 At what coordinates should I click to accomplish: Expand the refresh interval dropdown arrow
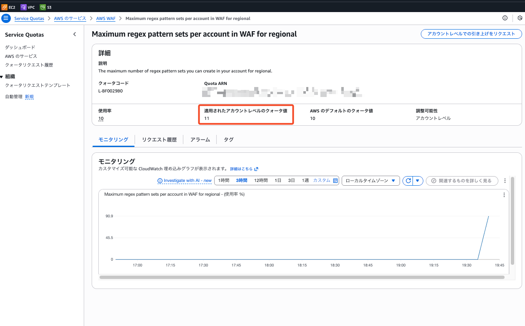coord(417,181)
